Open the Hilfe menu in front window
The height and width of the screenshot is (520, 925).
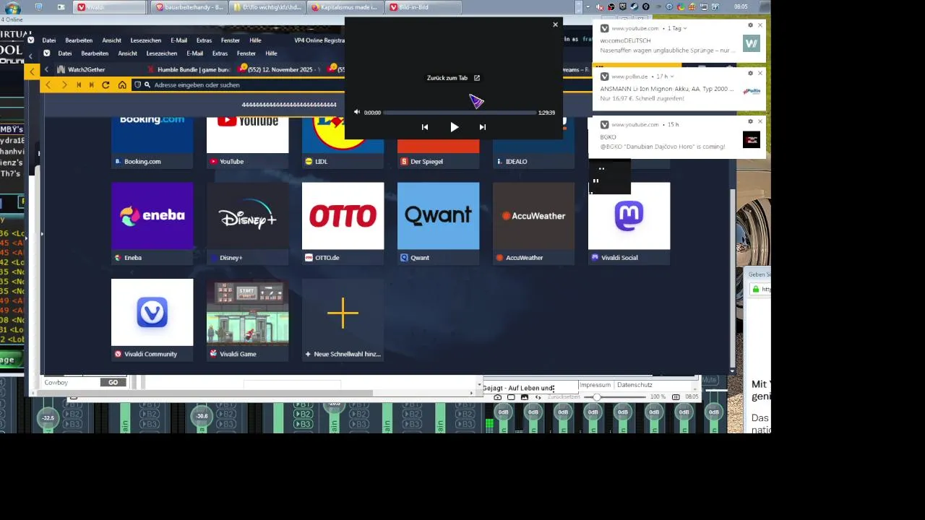pos(271,53)
